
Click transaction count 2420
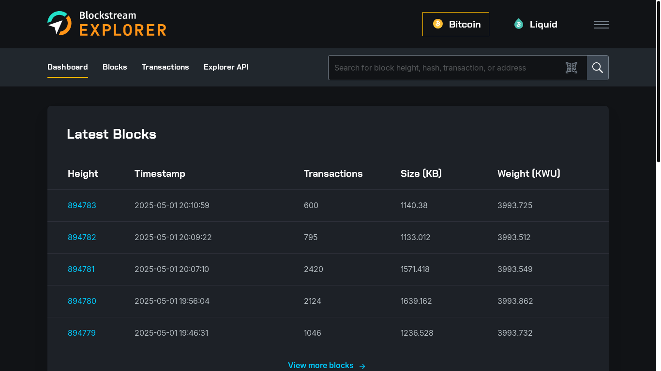pyautogui.click(x=314, y=269)
